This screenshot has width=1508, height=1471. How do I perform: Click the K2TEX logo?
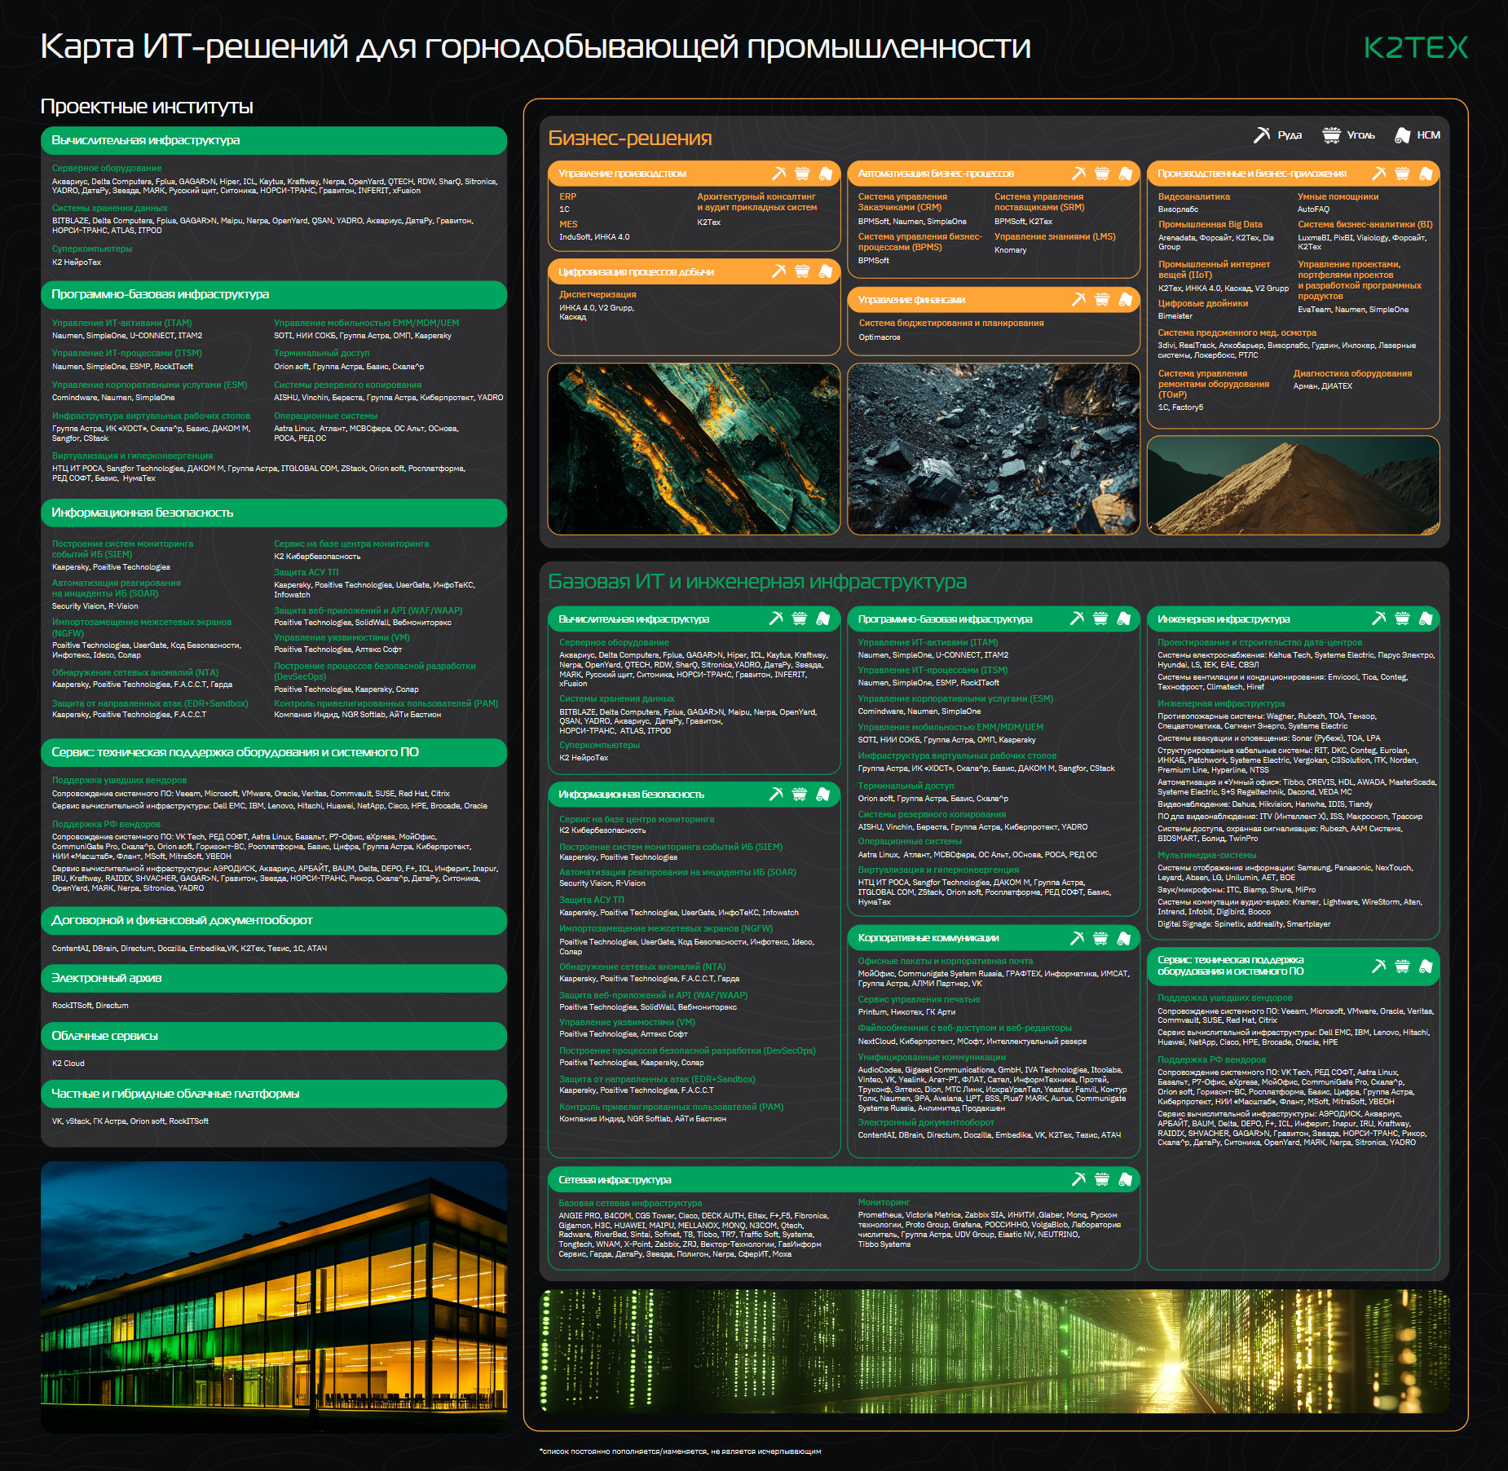1416,48
